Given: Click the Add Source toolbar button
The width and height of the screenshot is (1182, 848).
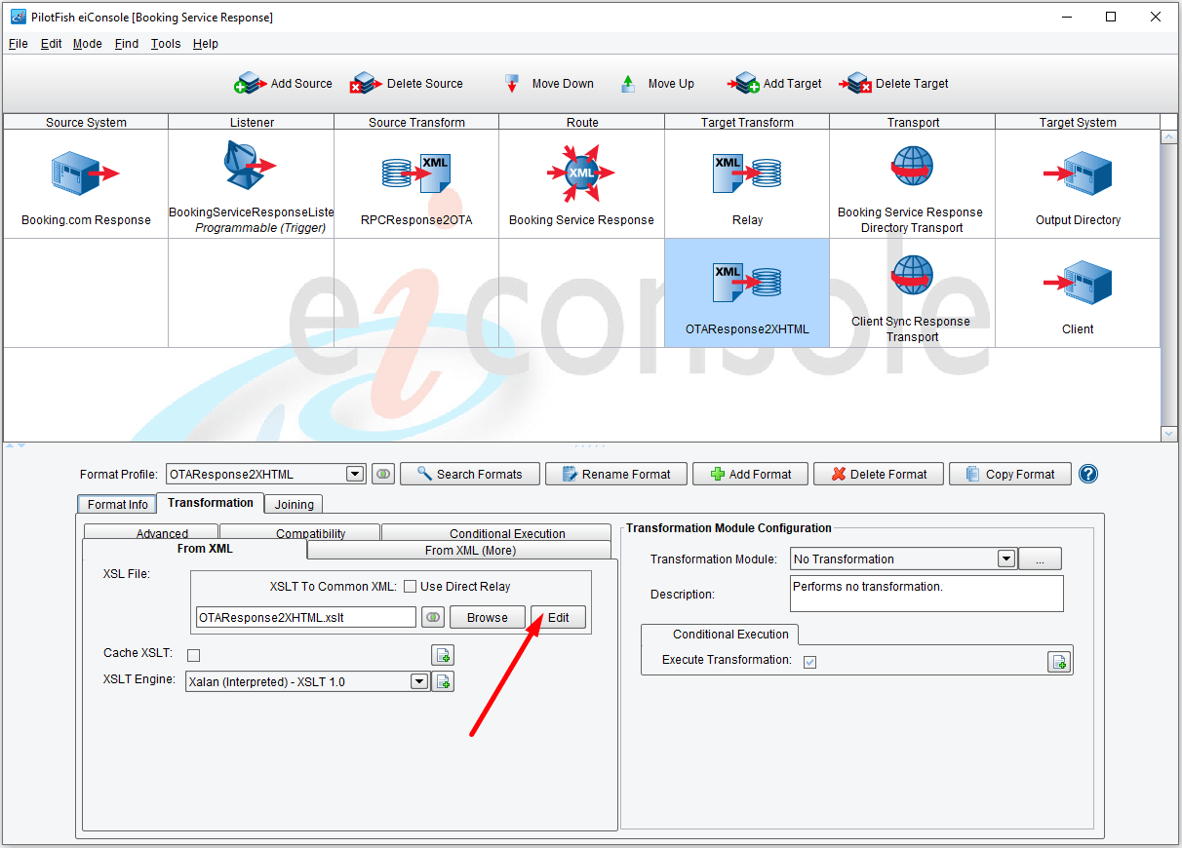Looking at the screenshot, I should (x=284, y=84).
